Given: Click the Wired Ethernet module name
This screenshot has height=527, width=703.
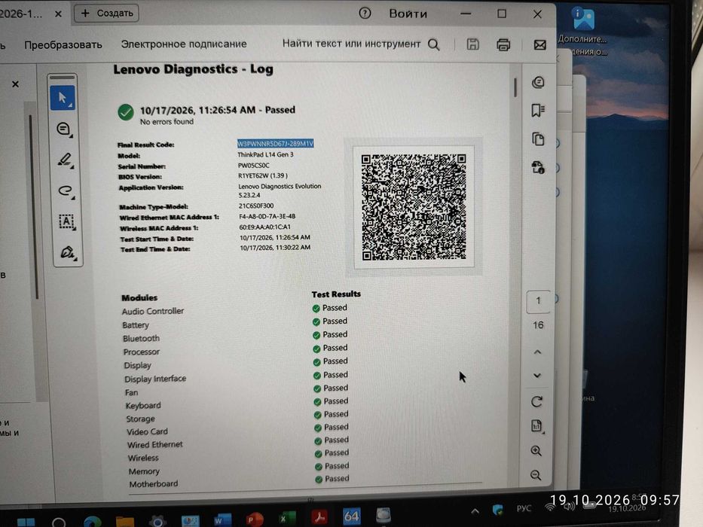Looking at the screenshot, I should pyautogui.click(x=155, y=444).
